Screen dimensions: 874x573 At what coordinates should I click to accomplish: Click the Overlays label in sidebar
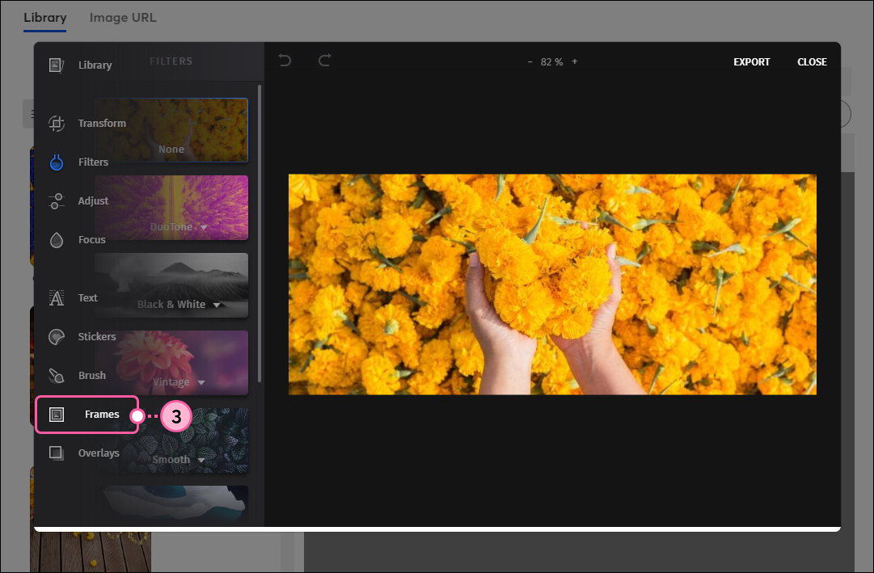[99, 453]
